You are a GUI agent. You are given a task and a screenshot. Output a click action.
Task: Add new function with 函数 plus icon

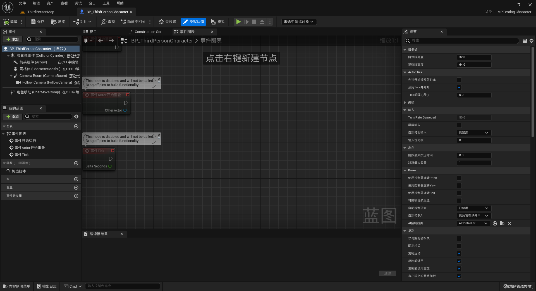[x=76, y=163]
